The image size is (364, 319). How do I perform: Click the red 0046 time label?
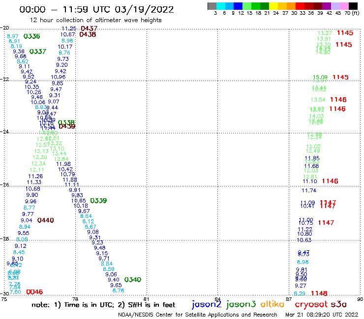[34, 292]
